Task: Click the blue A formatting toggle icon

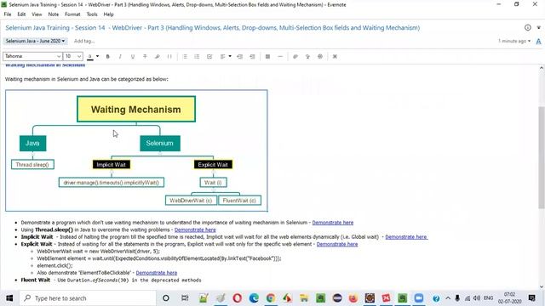Action: (538, 42)
